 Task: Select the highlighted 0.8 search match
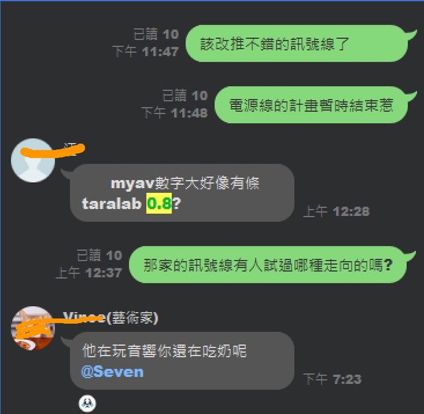tap(159, 203)
